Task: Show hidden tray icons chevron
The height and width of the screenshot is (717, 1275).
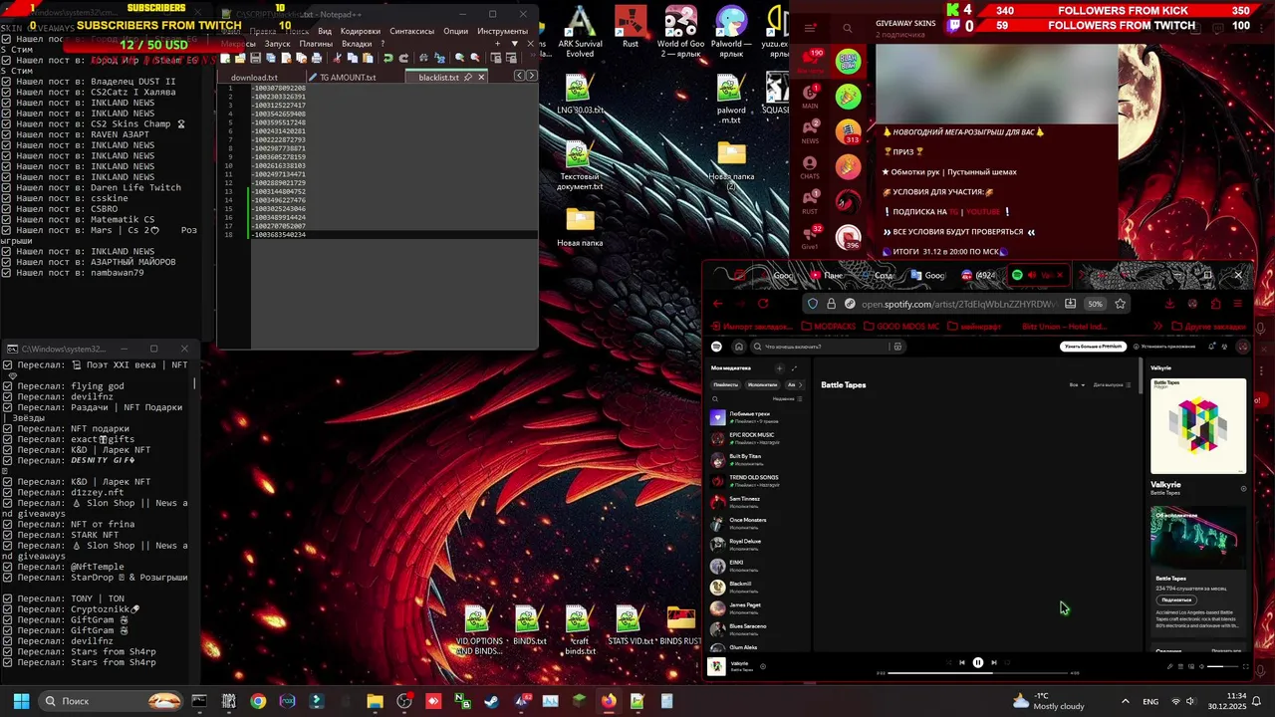Action: (1126, 701)
